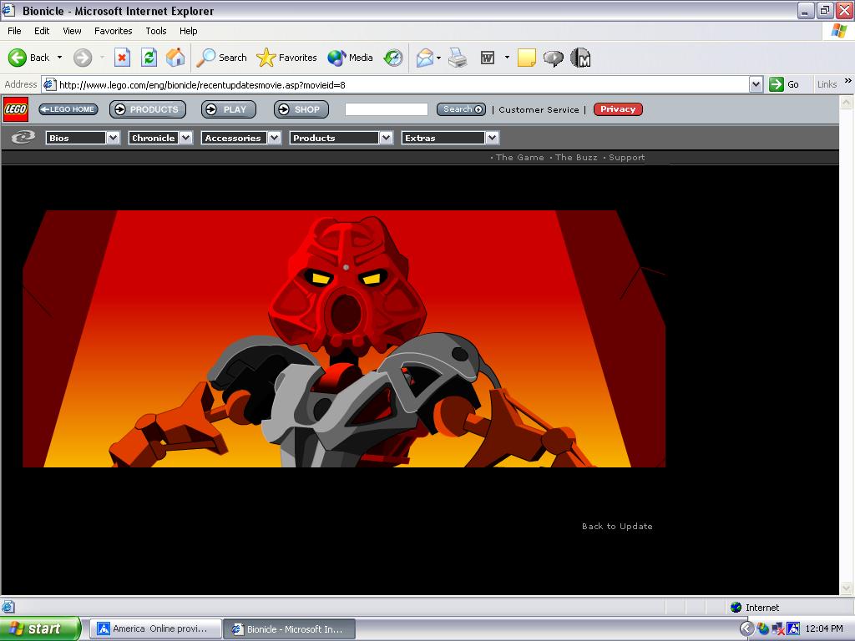Click the red Privacy button
The image size is (855, 641).
[618, 109]
